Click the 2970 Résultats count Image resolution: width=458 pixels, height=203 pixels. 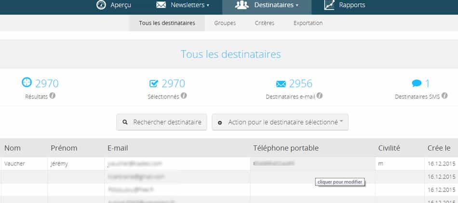[x=47, y=84]
